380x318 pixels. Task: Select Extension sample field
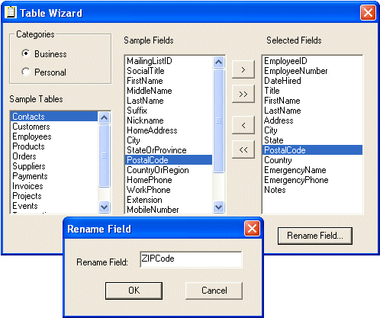click(169, 200)
